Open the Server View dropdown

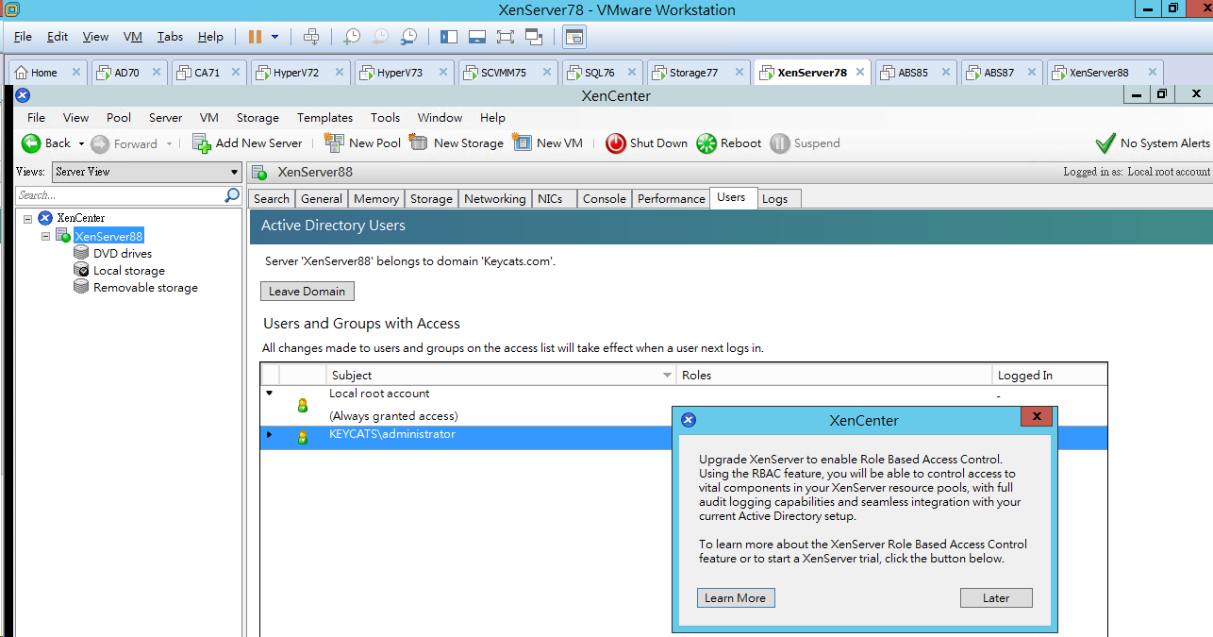coord(146,172)
